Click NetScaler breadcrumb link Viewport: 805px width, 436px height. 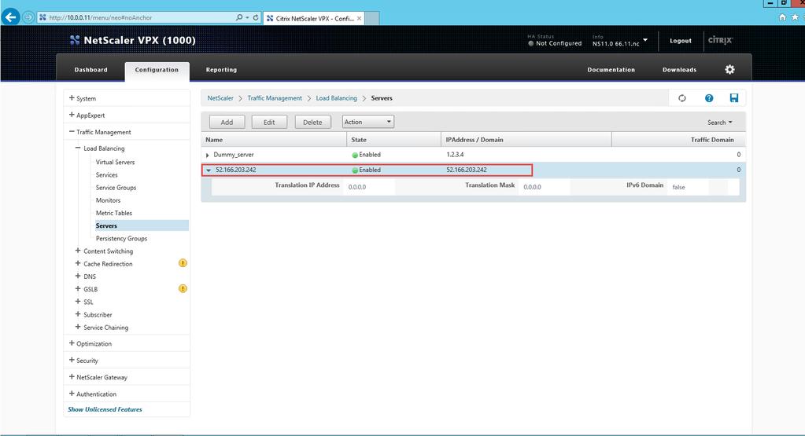(220, 98)
